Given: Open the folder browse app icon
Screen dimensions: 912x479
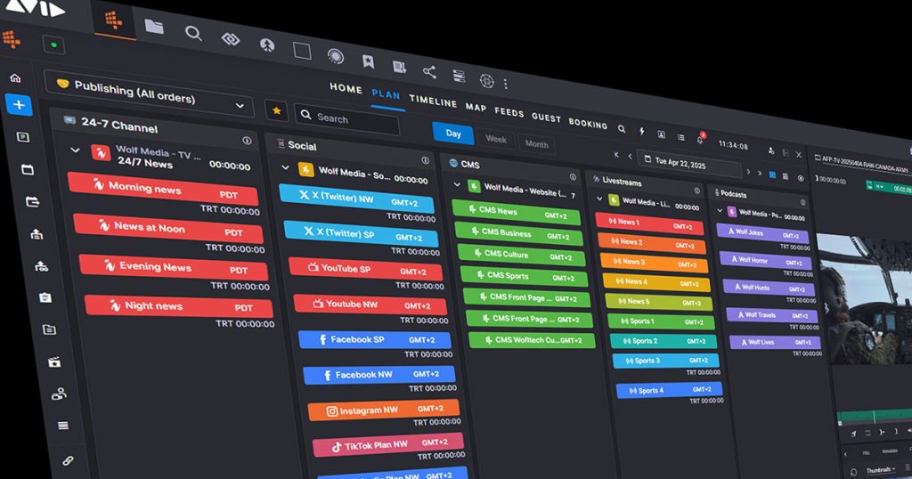Looking at the screenshot, I should pyautogui.click(x=154, y=26).
